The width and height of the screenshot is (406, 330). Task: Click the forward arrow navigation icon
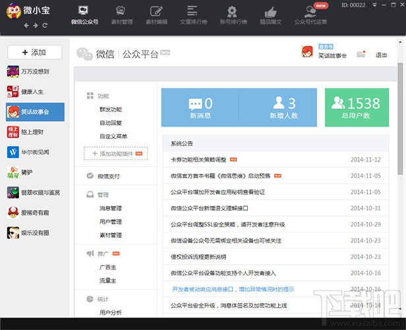tap(36, 26)
